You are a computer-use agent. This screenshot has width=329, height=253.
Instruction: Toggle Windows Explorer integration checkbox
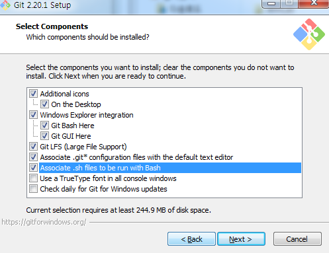pyautogui.click(x=33, y=115)
